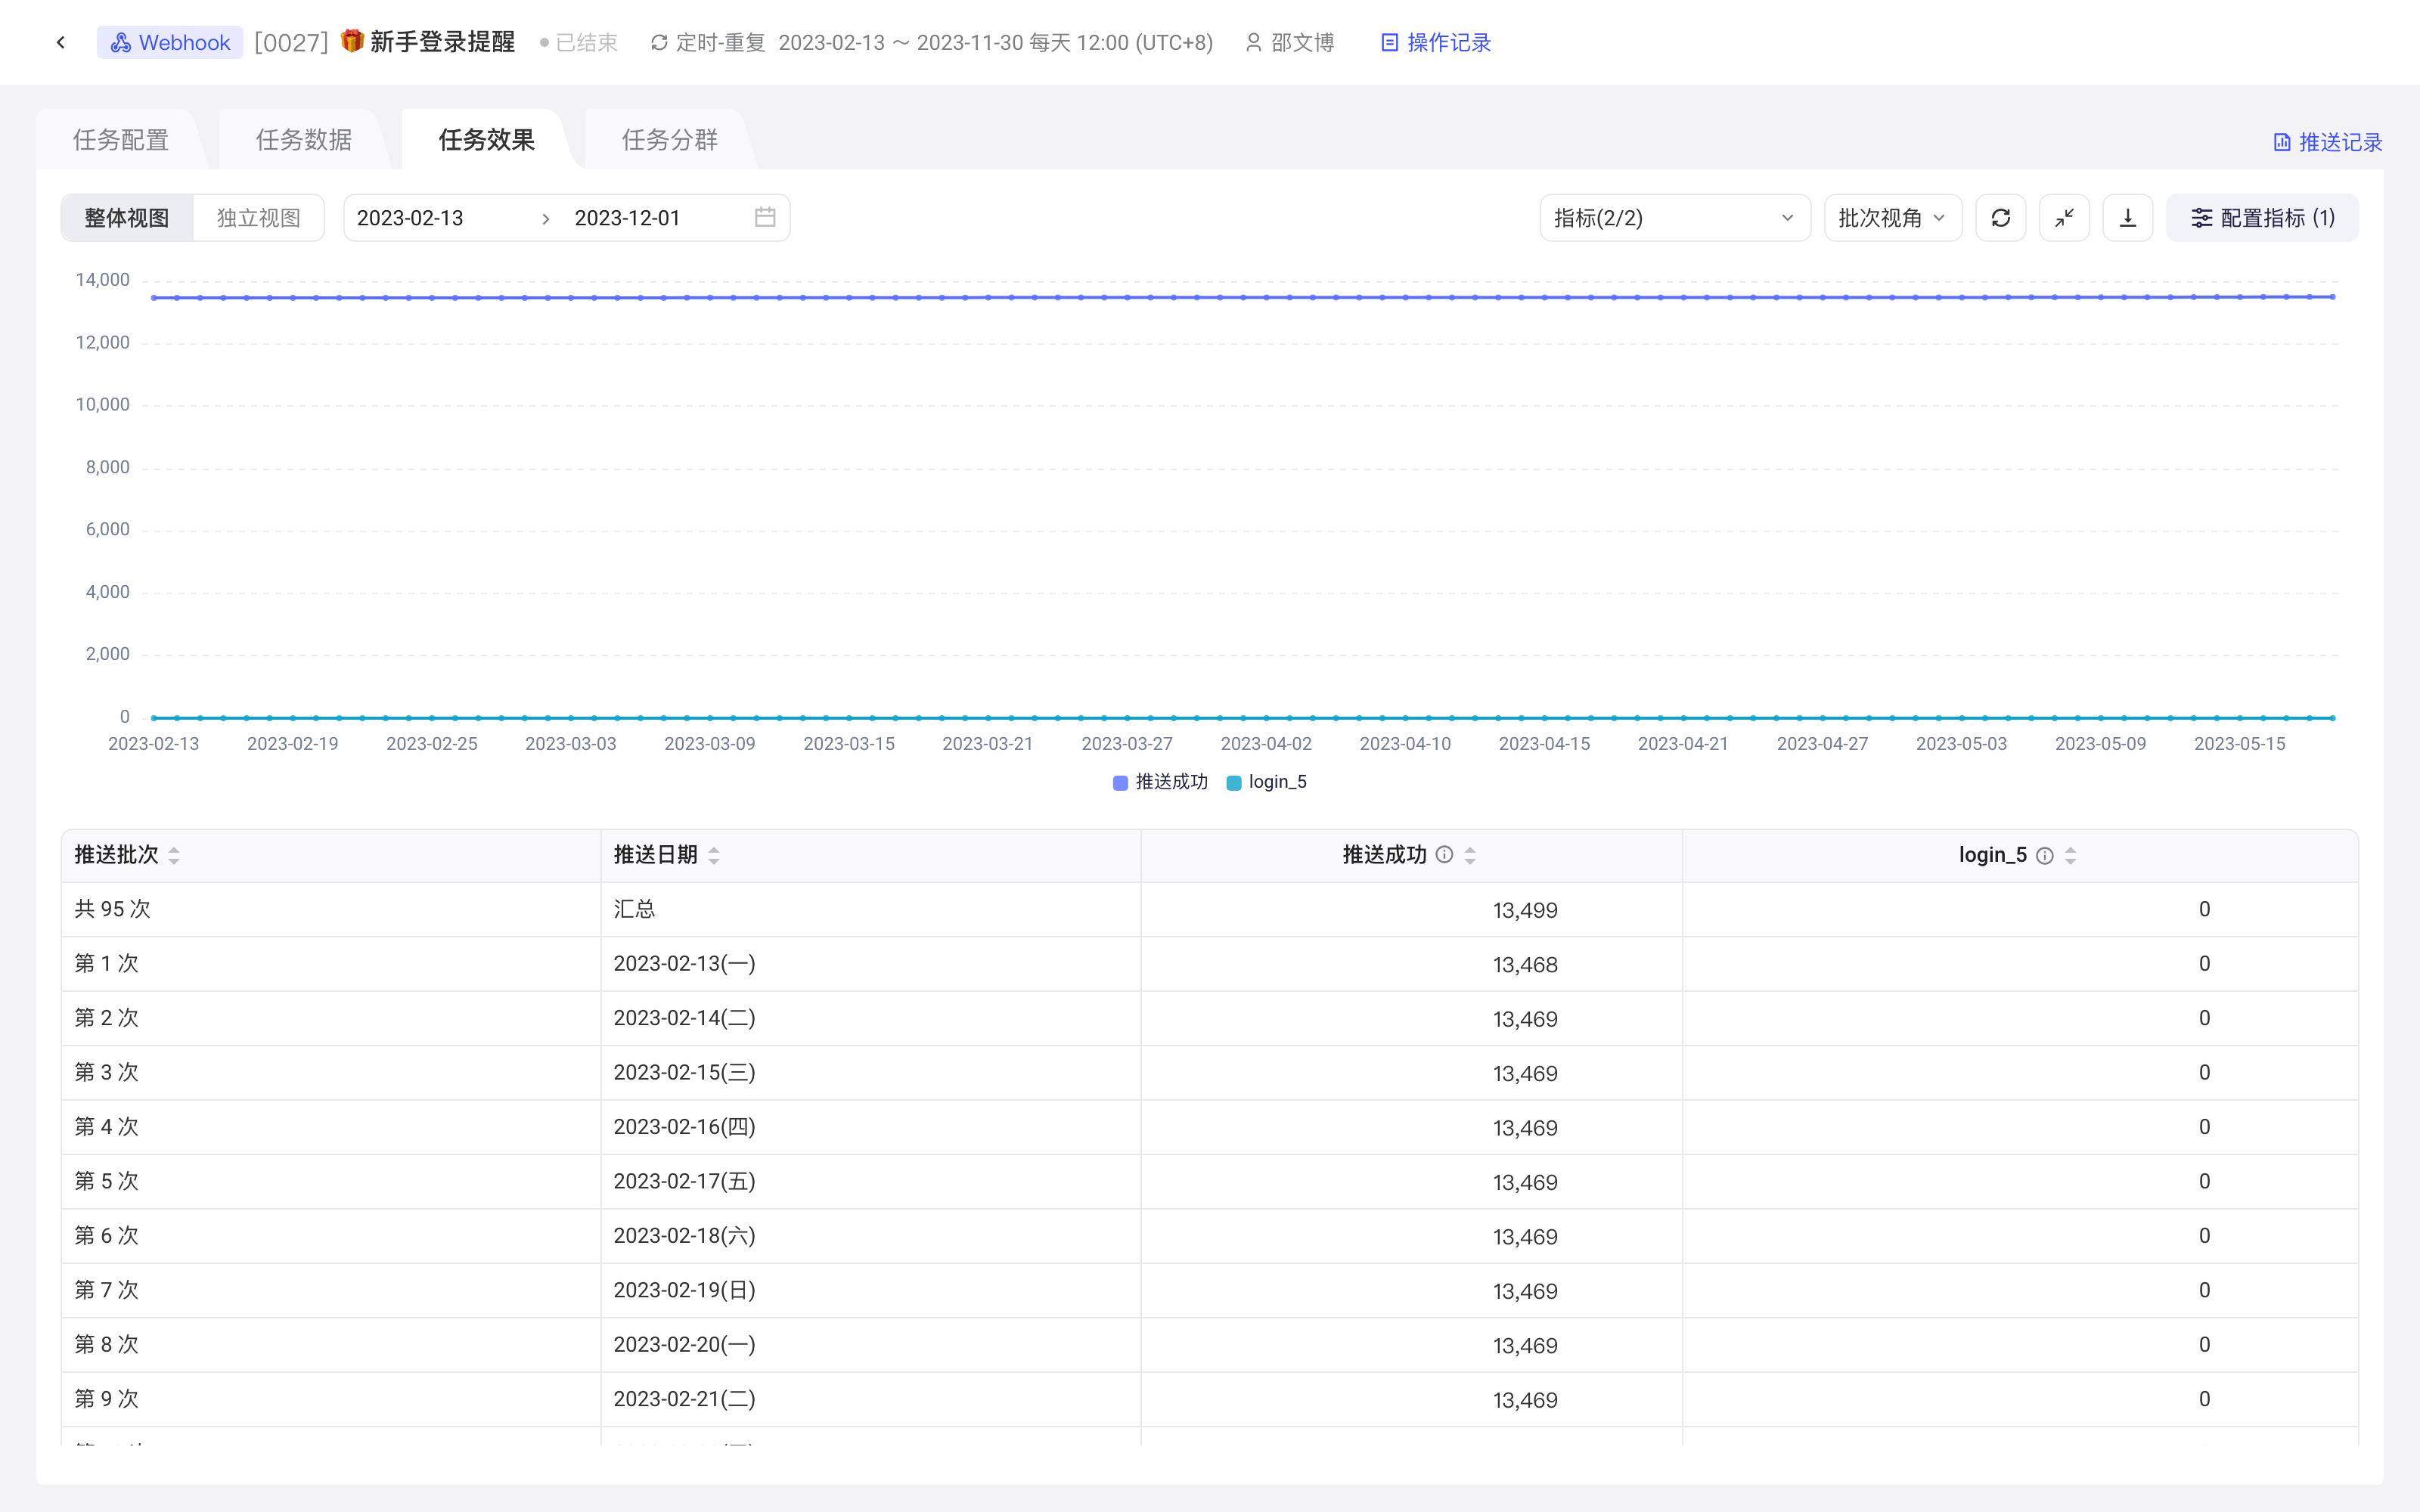Click the gift emoji in task title
The width and height of the screenshot is (2420, 1512).
pos(352,41)
